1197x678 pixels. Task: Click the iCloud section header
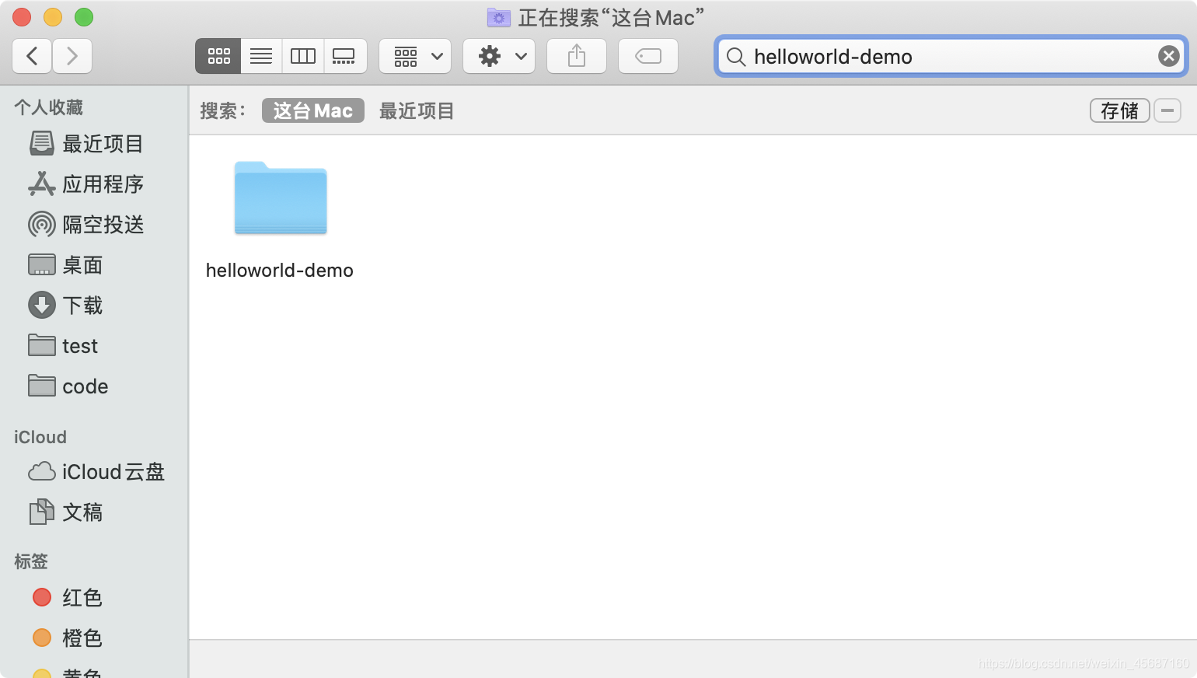click(x=40, y=437)
